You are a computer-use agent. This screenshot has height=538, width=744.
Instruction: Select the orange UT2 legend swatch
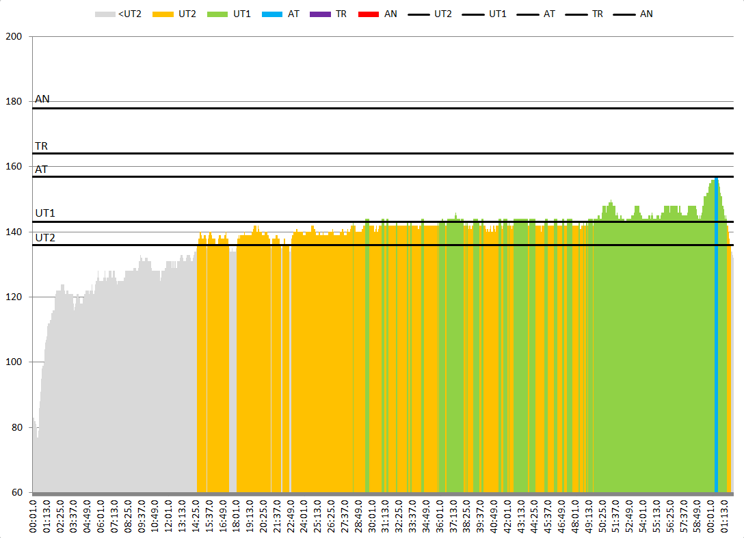165,14
